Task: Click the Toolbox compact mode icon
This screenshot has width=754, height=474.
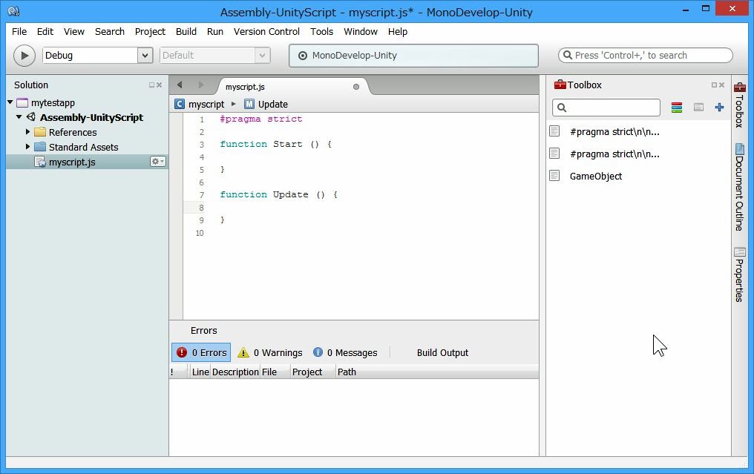Action: (x=698, y=108)
